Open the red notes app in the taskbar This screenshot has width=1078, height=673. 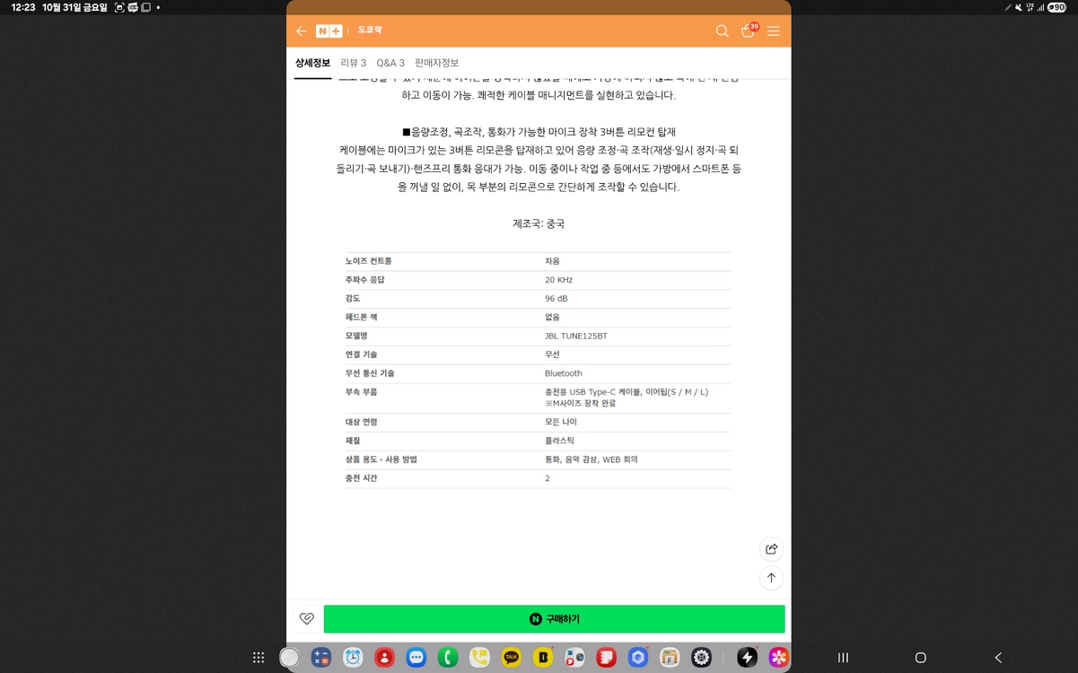pyautogui.click(x=607, y=658)
